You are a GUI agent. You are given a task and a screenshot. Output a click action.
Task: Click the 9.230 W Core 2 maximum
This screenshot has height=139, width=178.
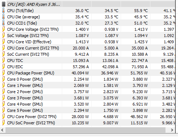[140, 92]
